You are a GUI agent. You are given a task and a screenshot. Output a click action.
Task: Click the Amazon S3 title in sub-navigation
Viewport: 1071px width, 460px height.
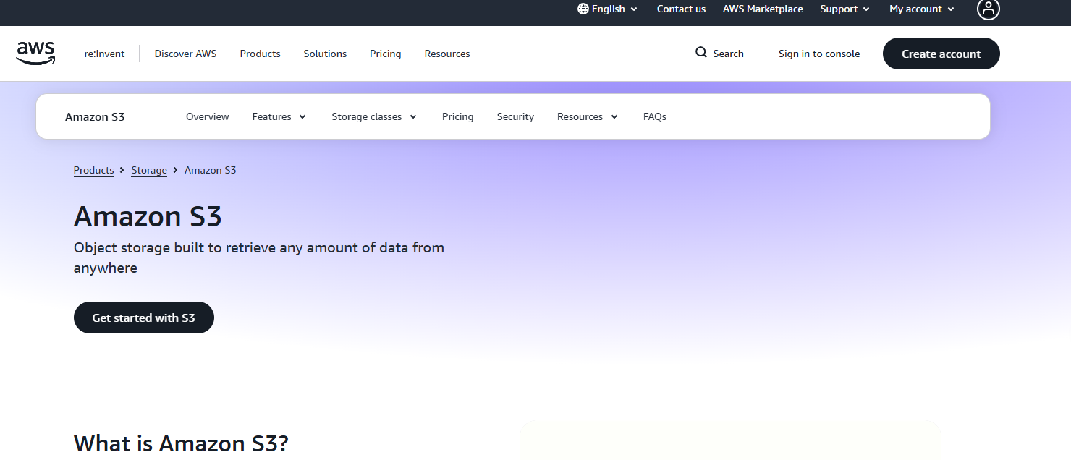pos(95,116)
